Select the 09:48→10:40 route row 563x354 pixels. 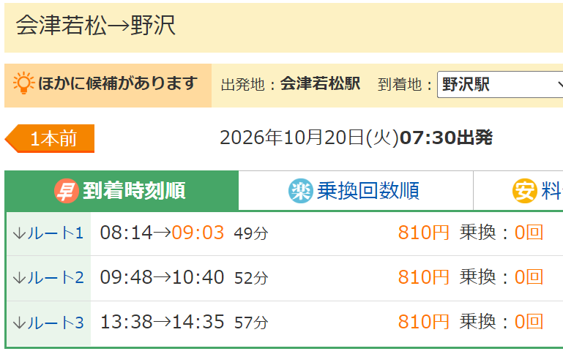(x=285, y=279)
